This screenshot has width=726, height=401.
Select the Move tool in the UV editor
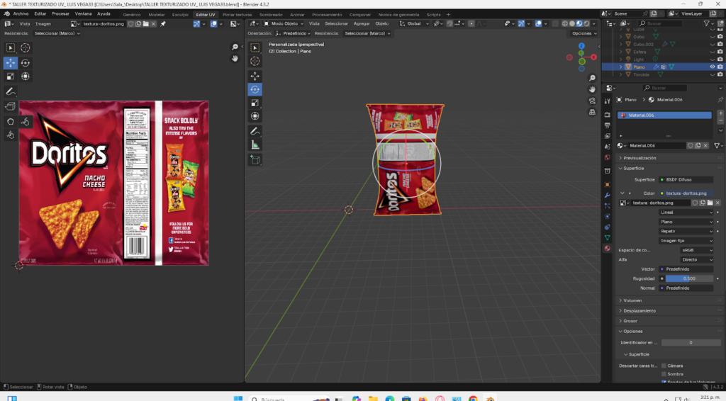(10, 62)
